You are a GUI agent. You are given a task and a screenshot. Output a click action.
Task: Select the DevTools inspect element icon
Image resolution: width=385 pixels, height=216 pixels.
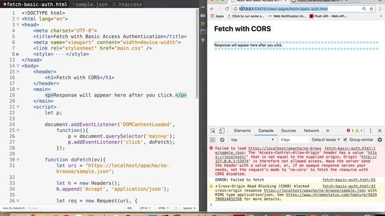[213, 131]
